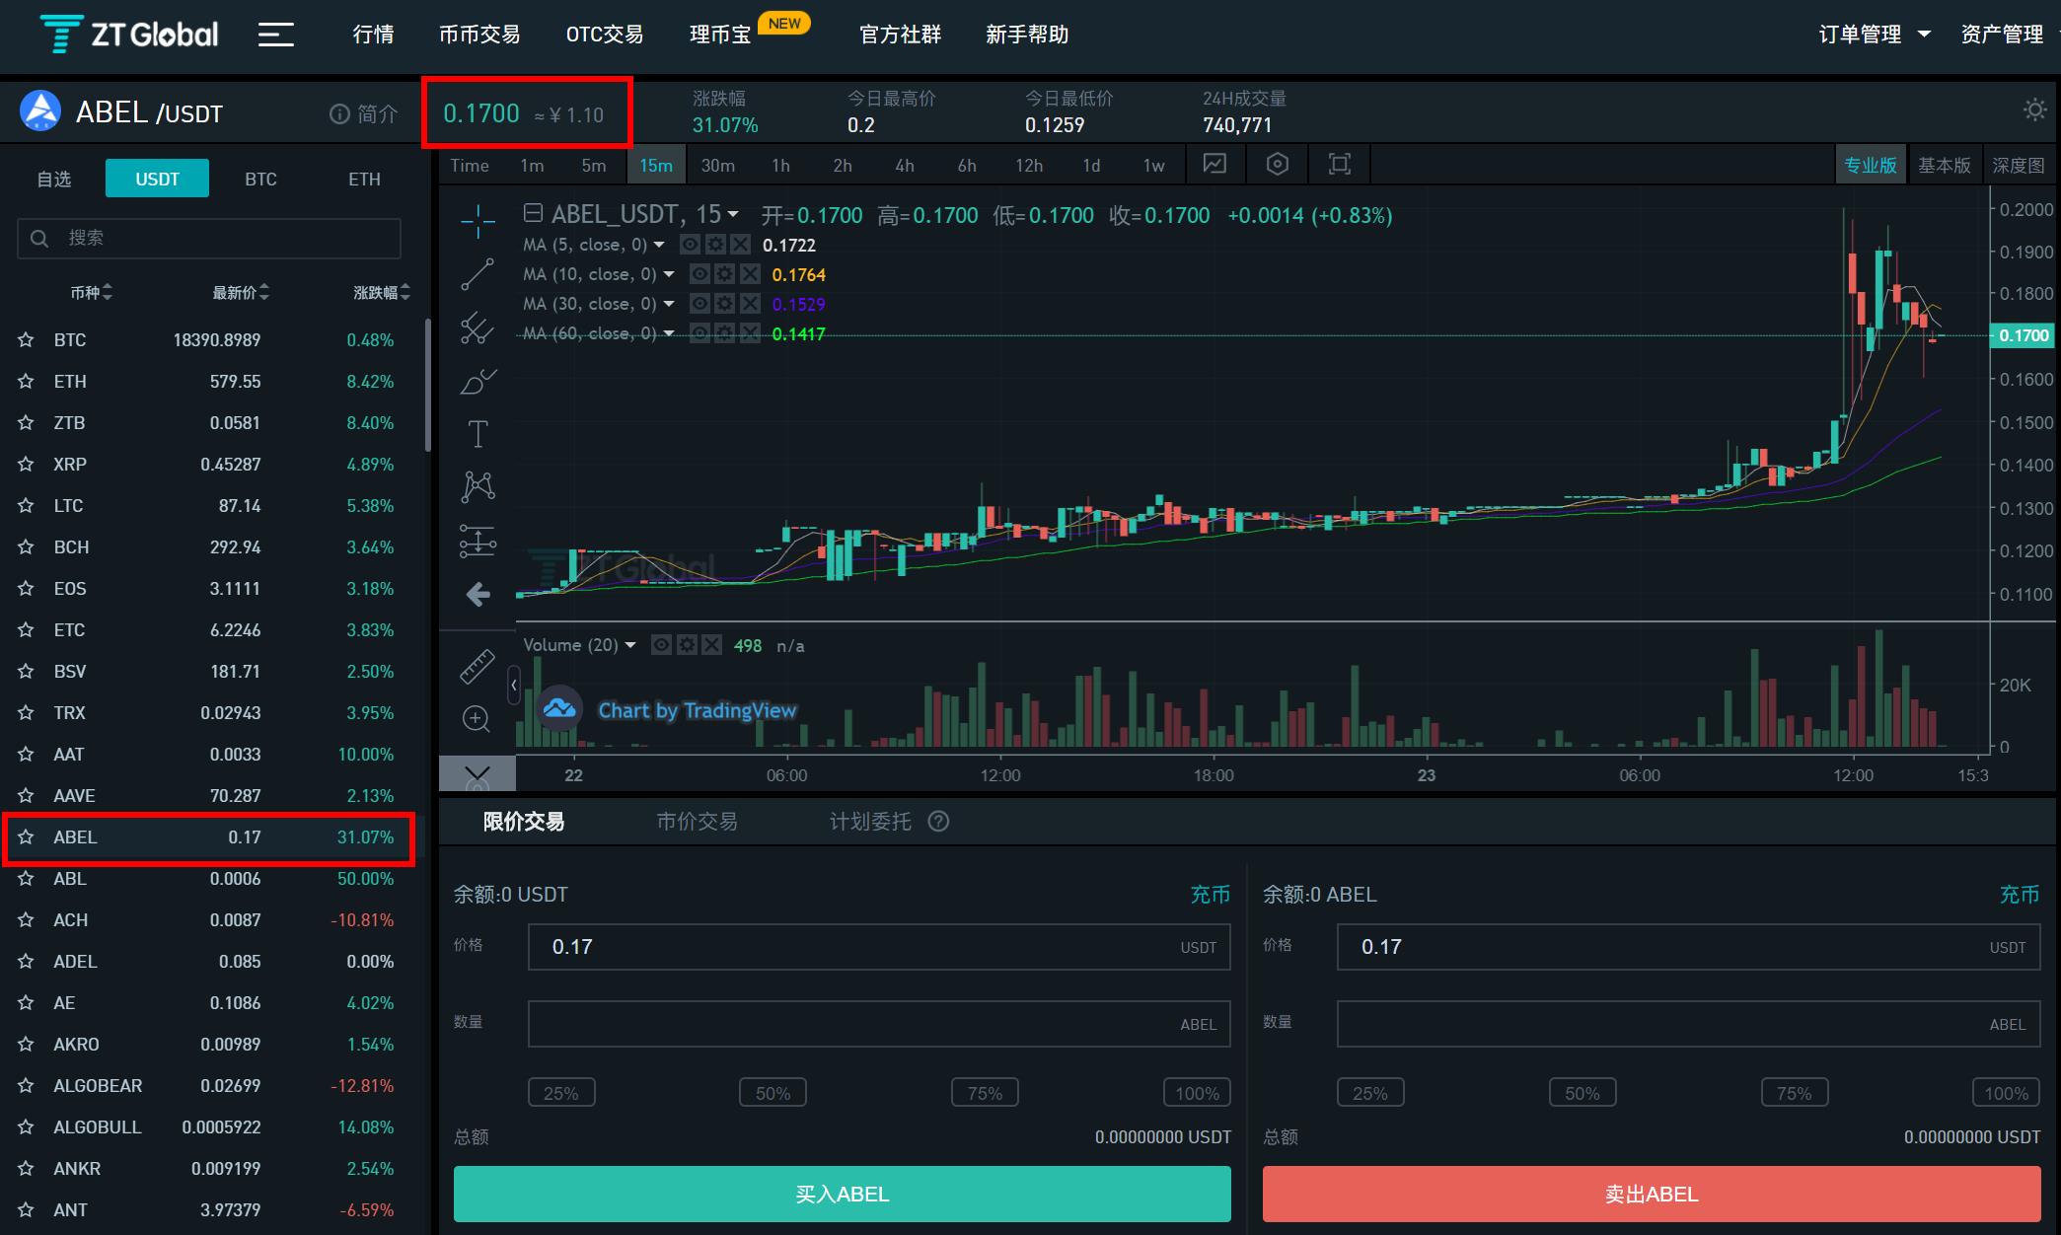The width and height of the screenshot is (2061, 1235).
Task: Click the help icon beside 计划委托
Action: point(938,821)
